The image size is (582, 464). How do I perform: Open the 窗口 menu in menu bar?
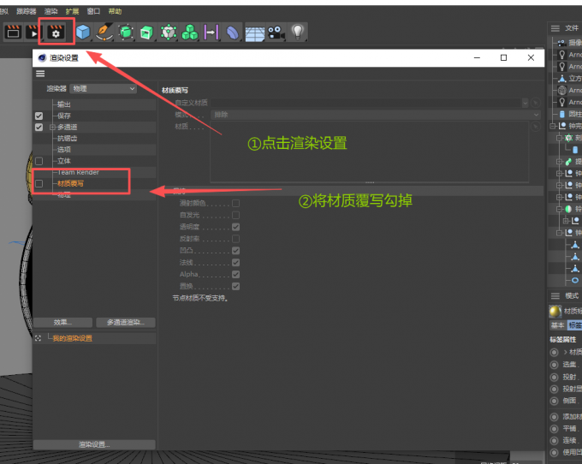[x=93, y=11]
